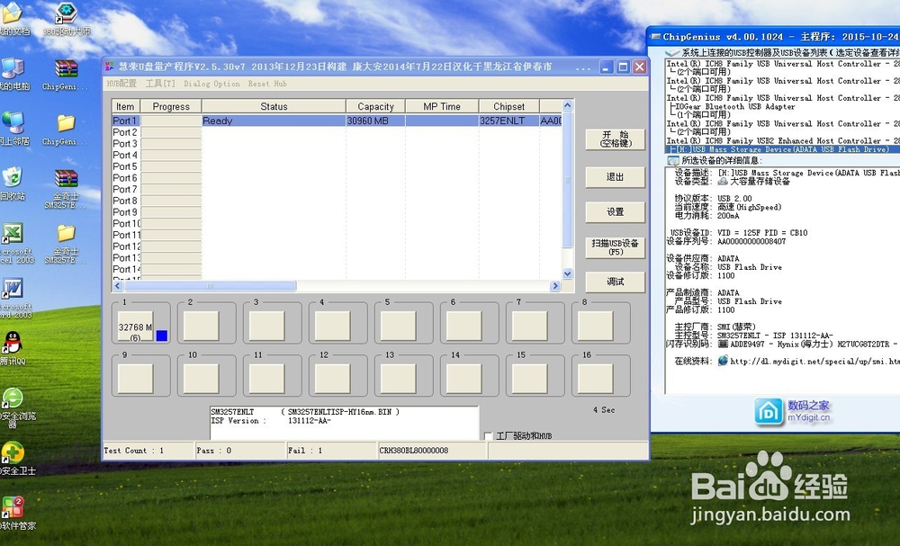Screen dimensions: 900x546
Task: Click the 慧荣U盘量产程序 title bar app icon
Action: [109, 67]
